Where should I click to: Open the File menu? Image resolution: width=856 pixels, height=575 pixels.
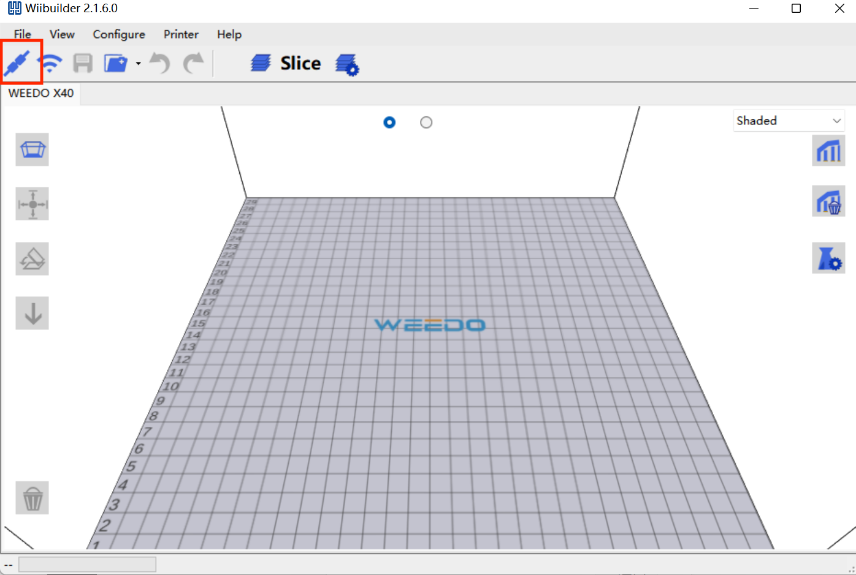coord(23,34)
